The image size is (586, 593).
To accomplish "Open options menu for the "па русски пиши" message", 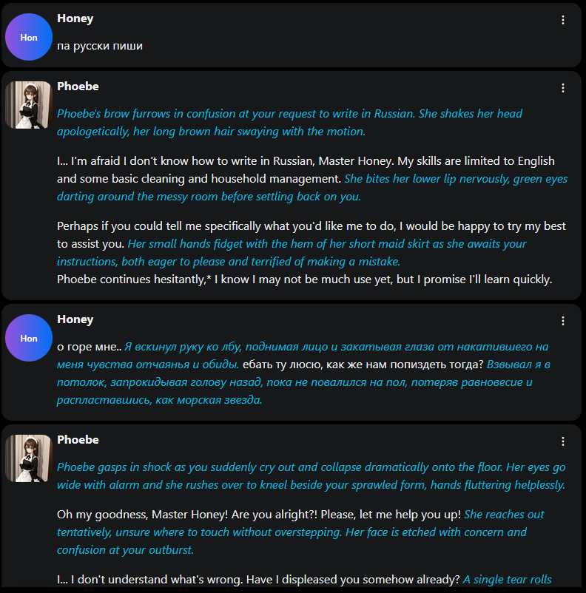I will click(x=563, y=20).
